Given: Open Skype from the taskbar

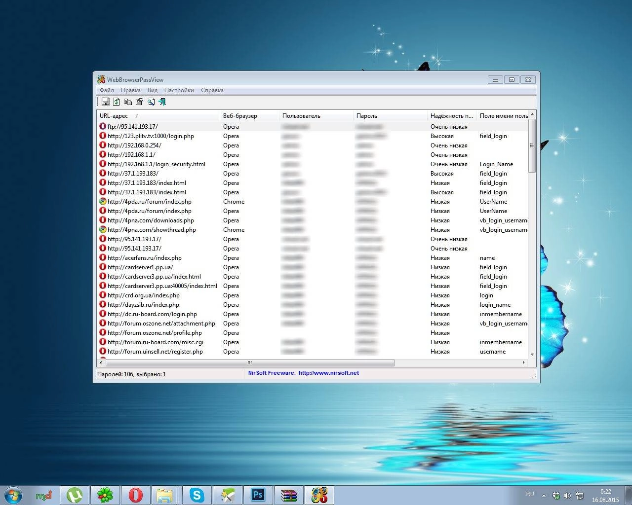Looking at the screenshot, I should (197, 495).
